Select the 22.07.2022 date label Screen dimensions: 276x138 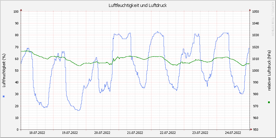(168, 133)
